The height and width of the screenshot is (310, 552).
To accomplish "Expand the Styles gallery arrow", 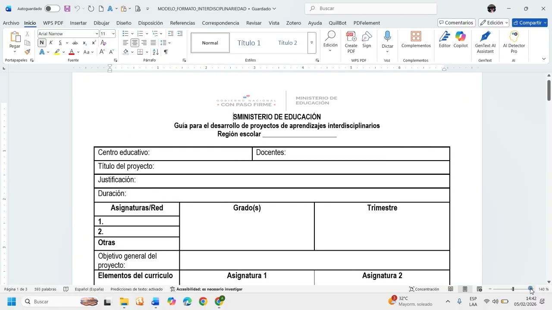I will click(x=311, y=43).
